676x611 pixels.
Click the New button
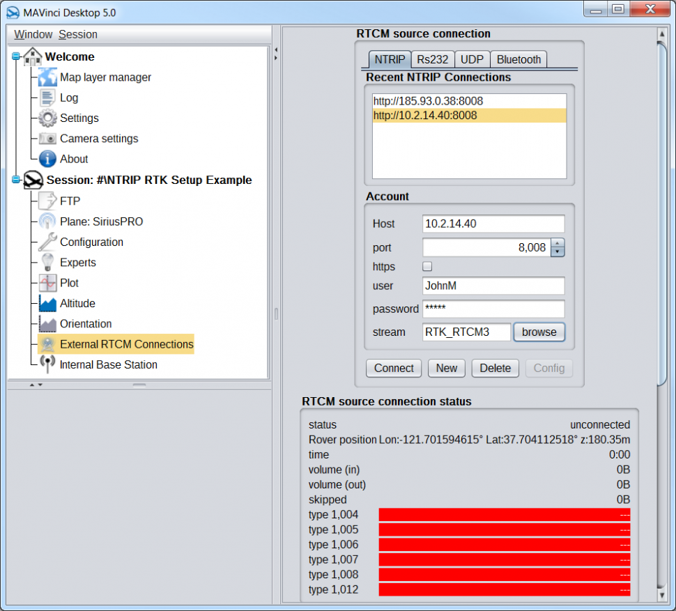(x=446, y=368)
